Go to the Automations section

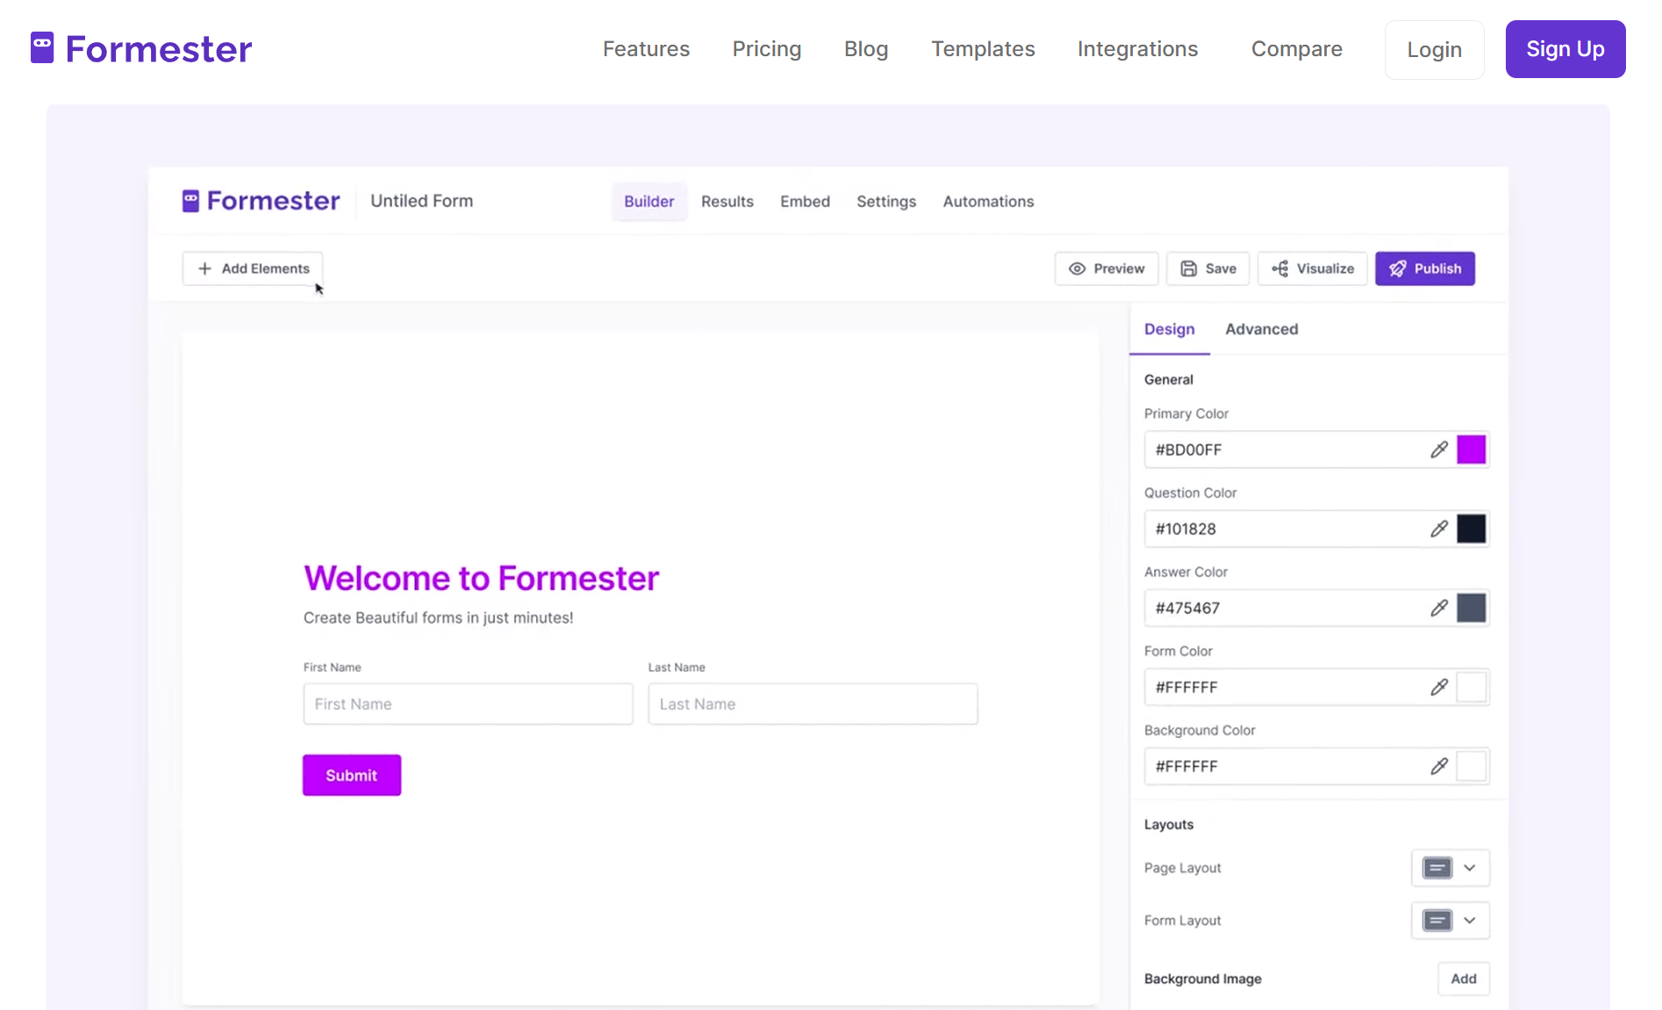pyautogui.click(x=988, y=201)
